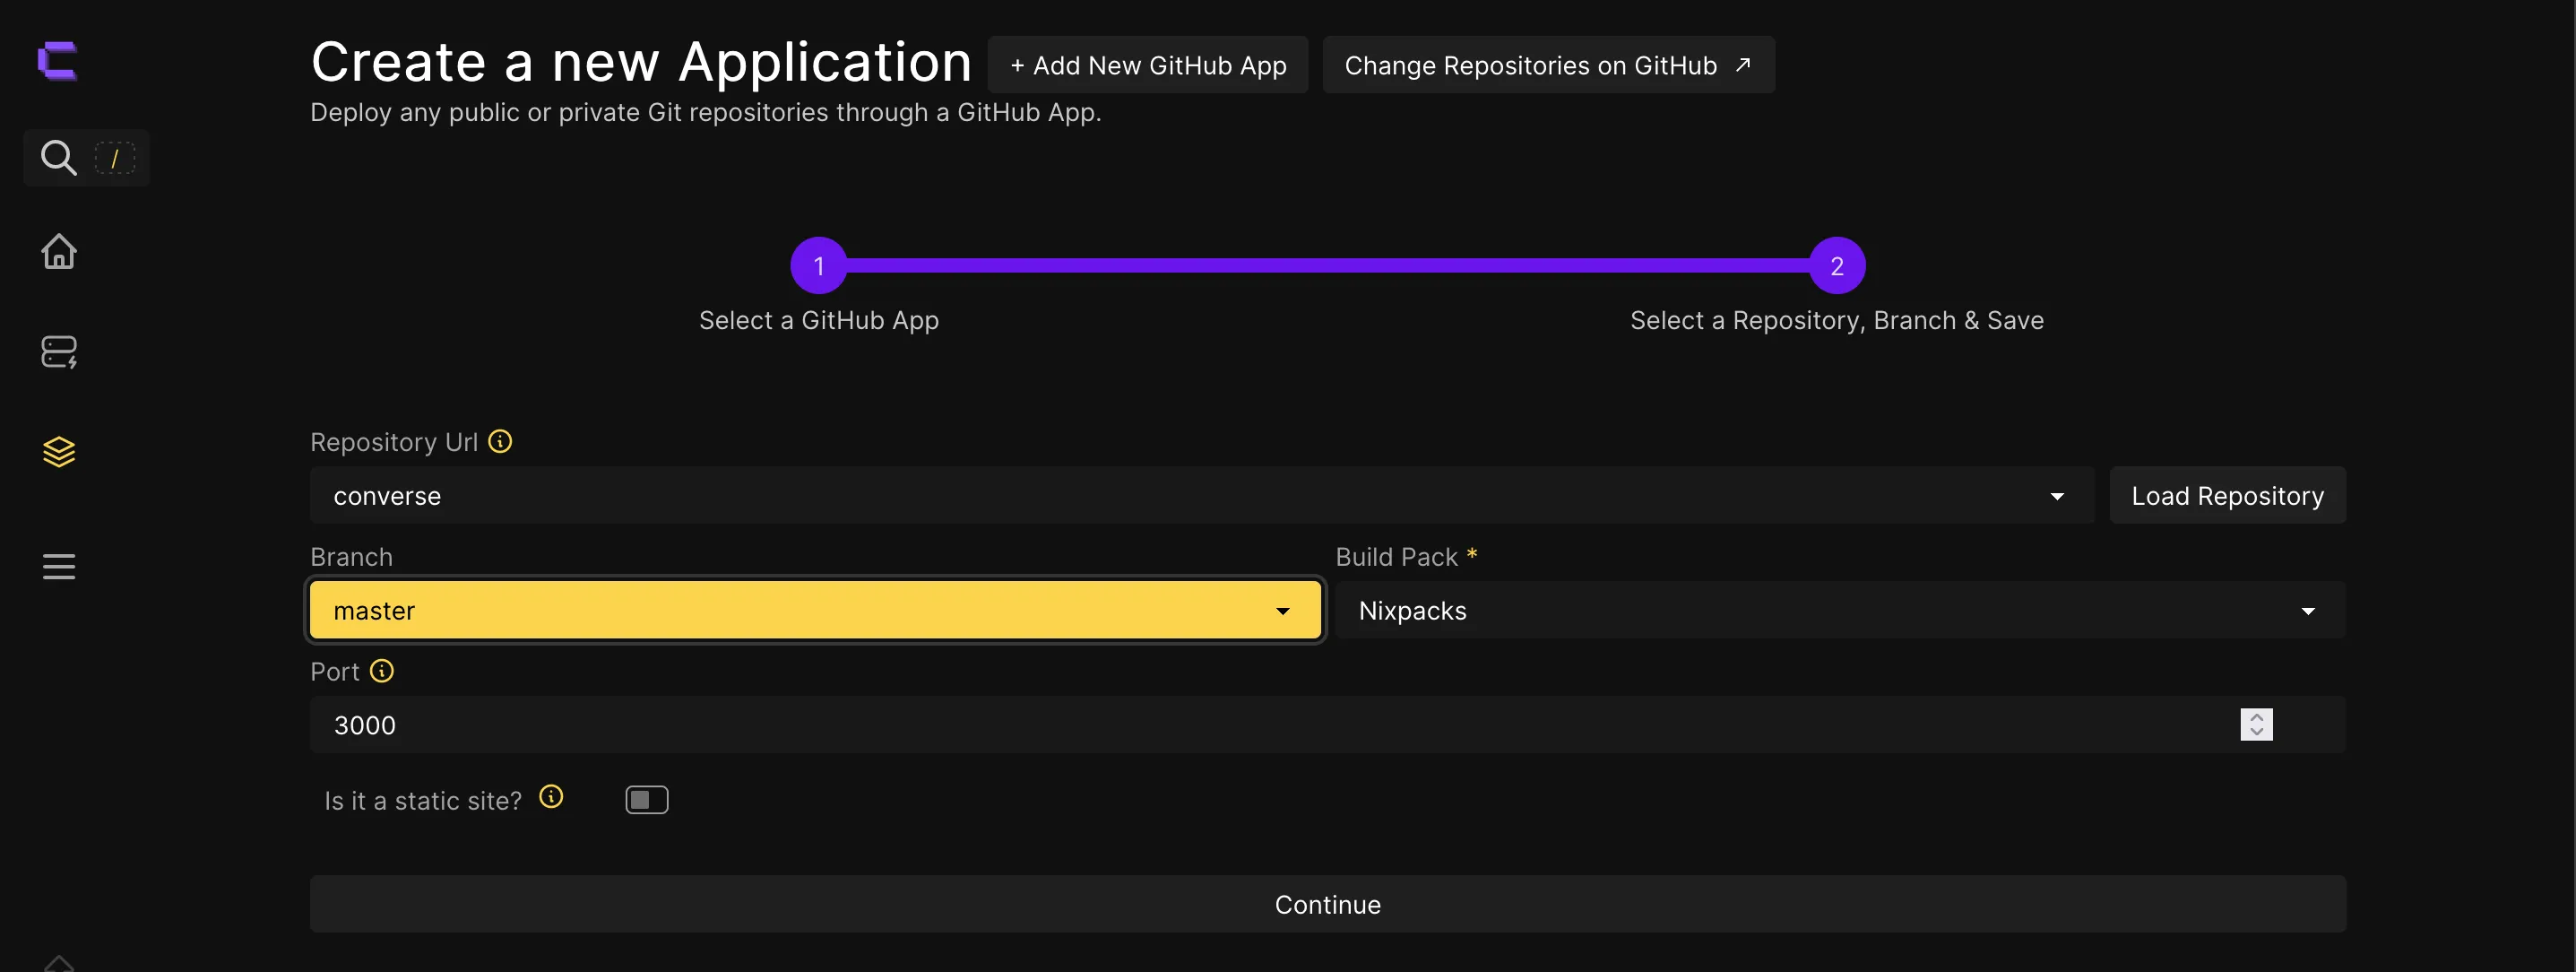Screen dimensions: 2576x972
Task: Click step 1 Select a GitHub App
Action: coord(819,266)
